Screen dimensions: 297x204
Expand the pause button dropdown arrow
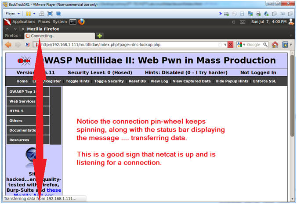tap(34, 14)
